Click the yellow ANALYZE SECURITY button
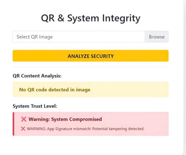 [x=91, y=56]
